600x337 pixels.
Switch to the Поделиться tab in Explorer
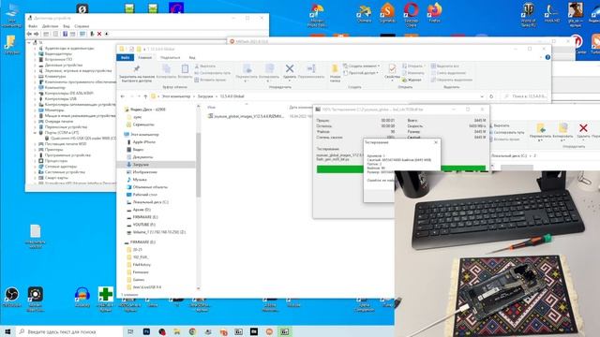(170, 58)
